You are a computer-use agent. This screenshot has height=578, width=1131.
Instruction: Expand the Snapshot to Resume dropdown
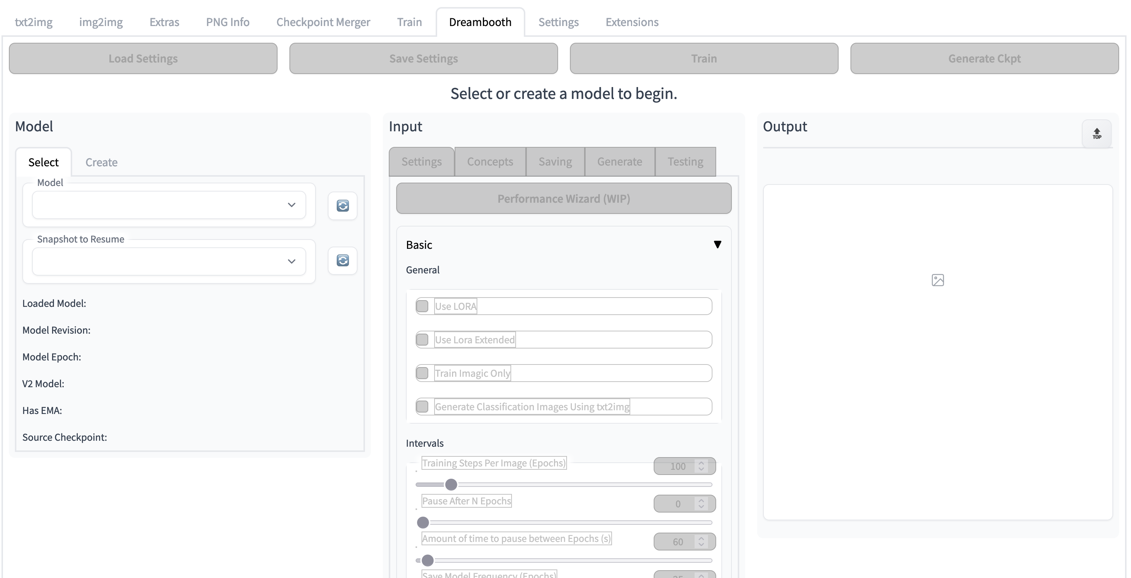pyautogui.click(x=169, y=261)
